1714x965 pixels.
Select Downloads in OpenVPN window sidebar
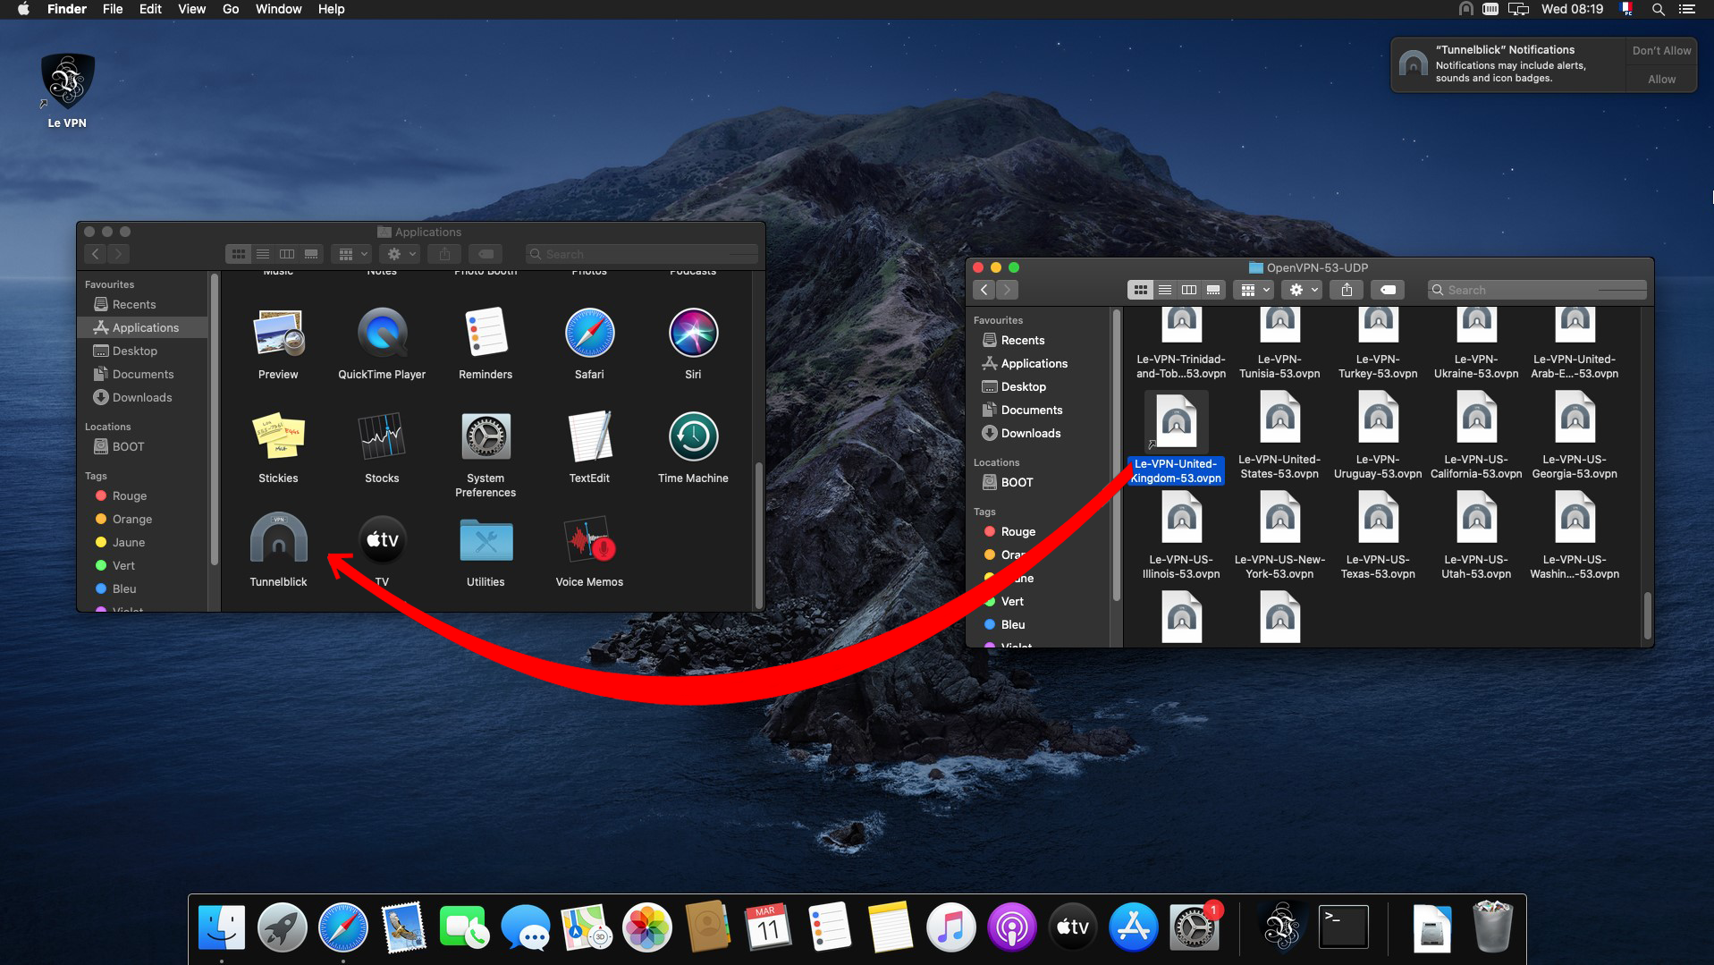[1031, 433]
